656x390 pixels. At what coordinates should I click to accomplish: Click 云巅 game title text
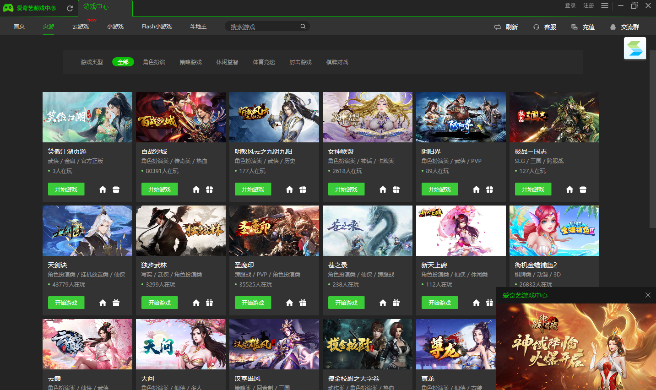(54, 379)
